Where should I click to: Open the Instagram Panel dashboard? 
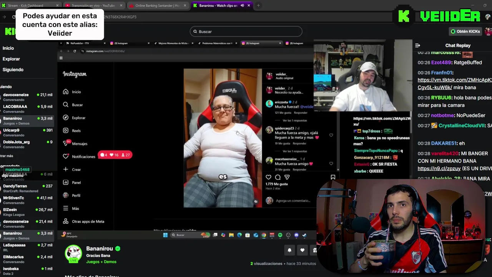pyautogui.click(x=71, y=182)
